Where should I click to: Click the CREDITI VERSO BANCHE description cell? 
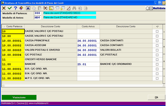51,60
